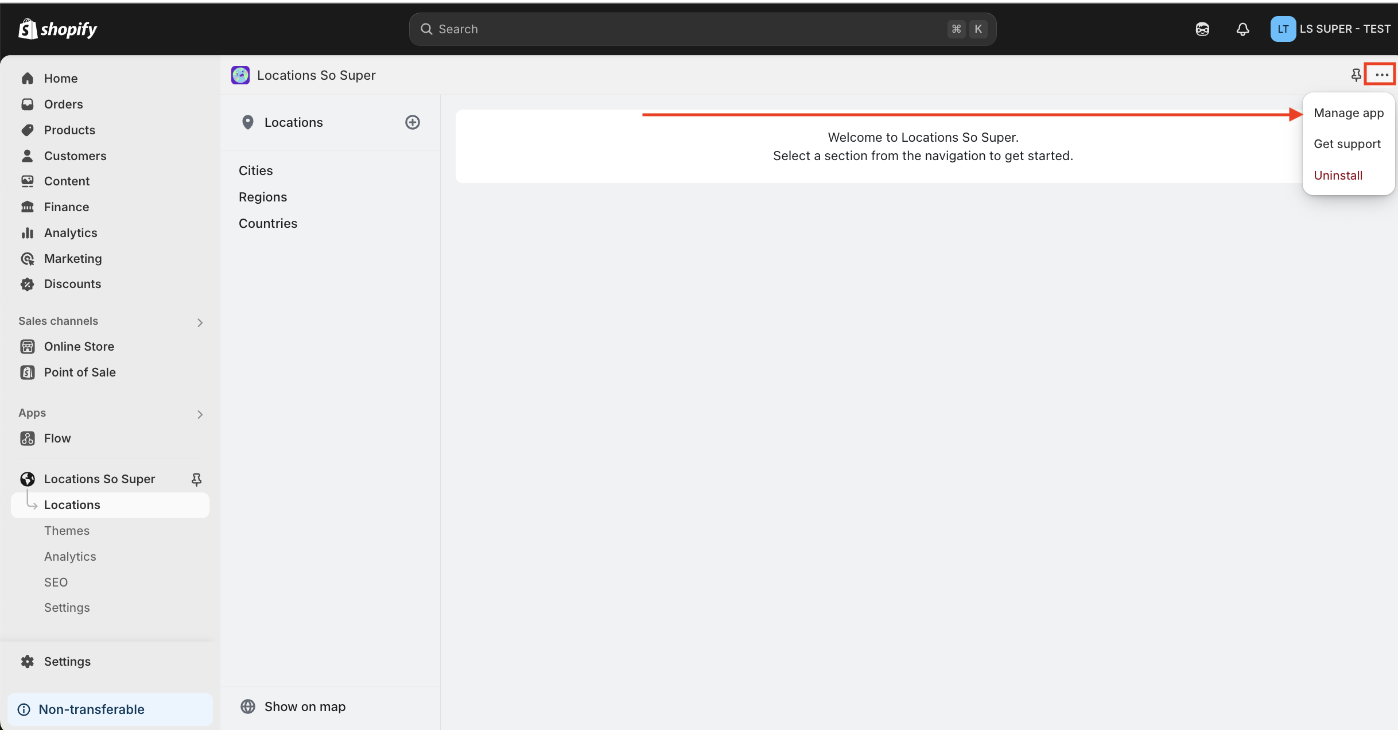Open the Cities section
This screenshot has height=730, width=1398.
255,170
